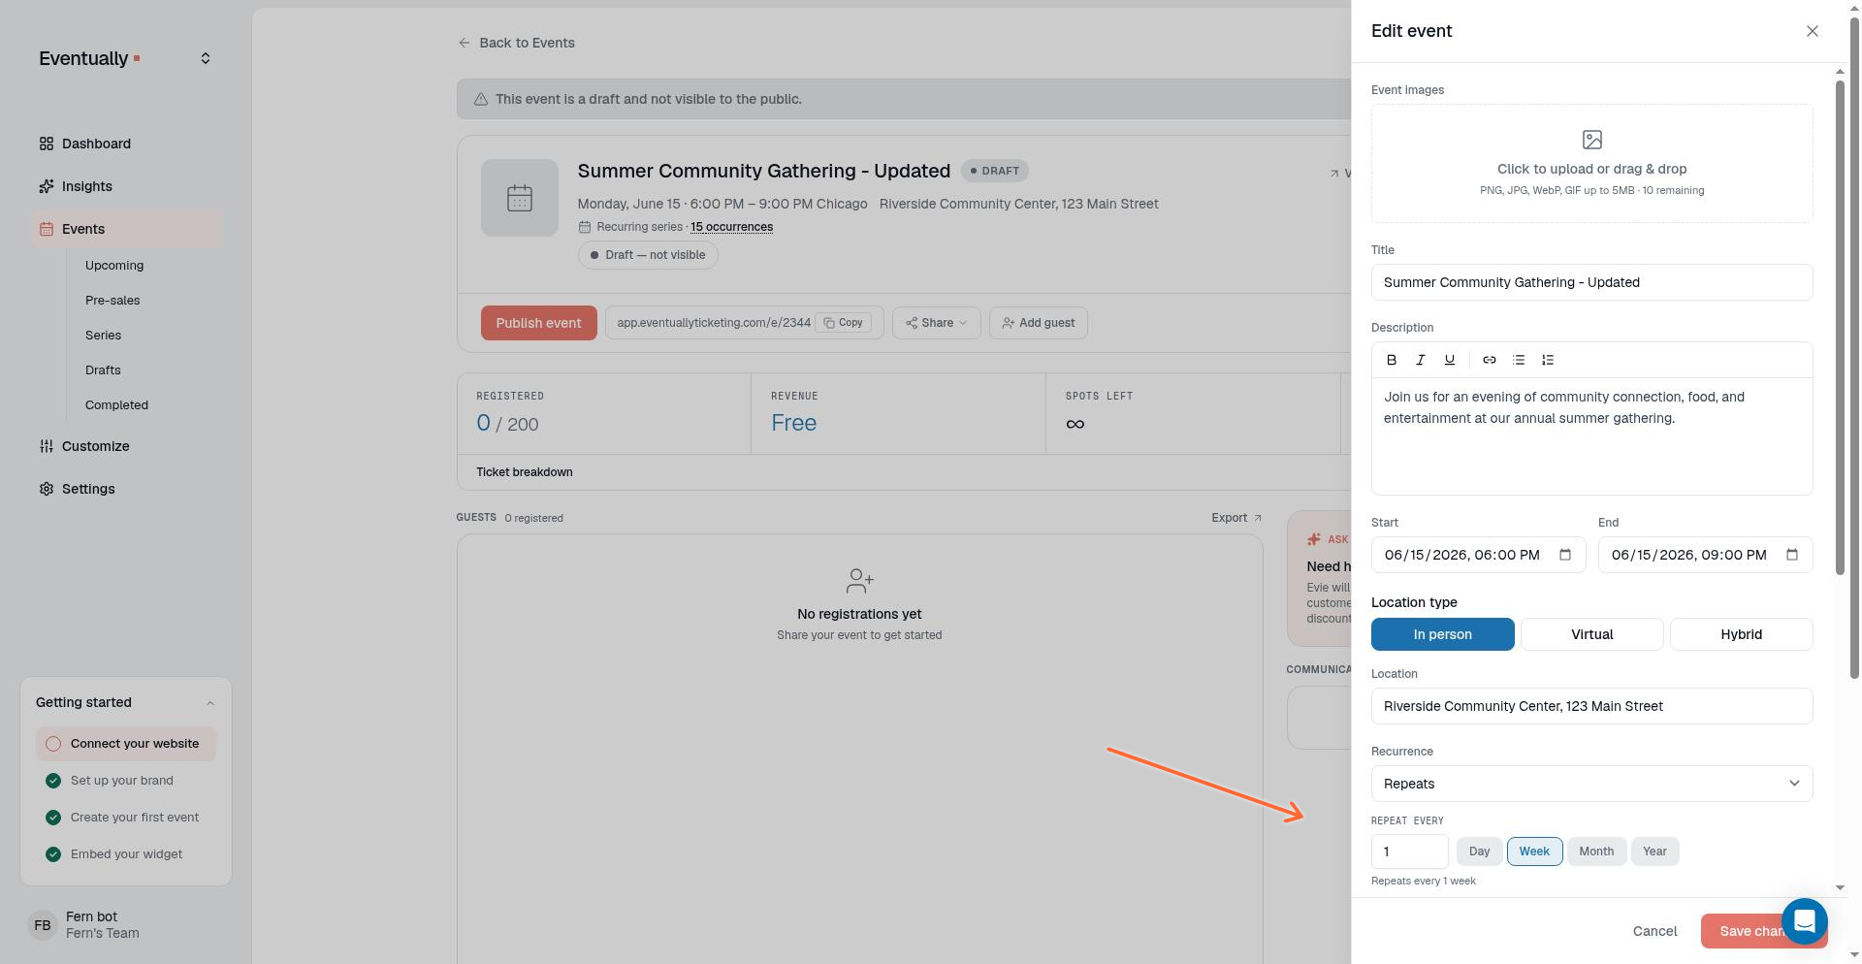The height and width of the screenshot is (964, 1862).
Task: Add numbered list in description editor
Action: click(x=1548, y=360)
